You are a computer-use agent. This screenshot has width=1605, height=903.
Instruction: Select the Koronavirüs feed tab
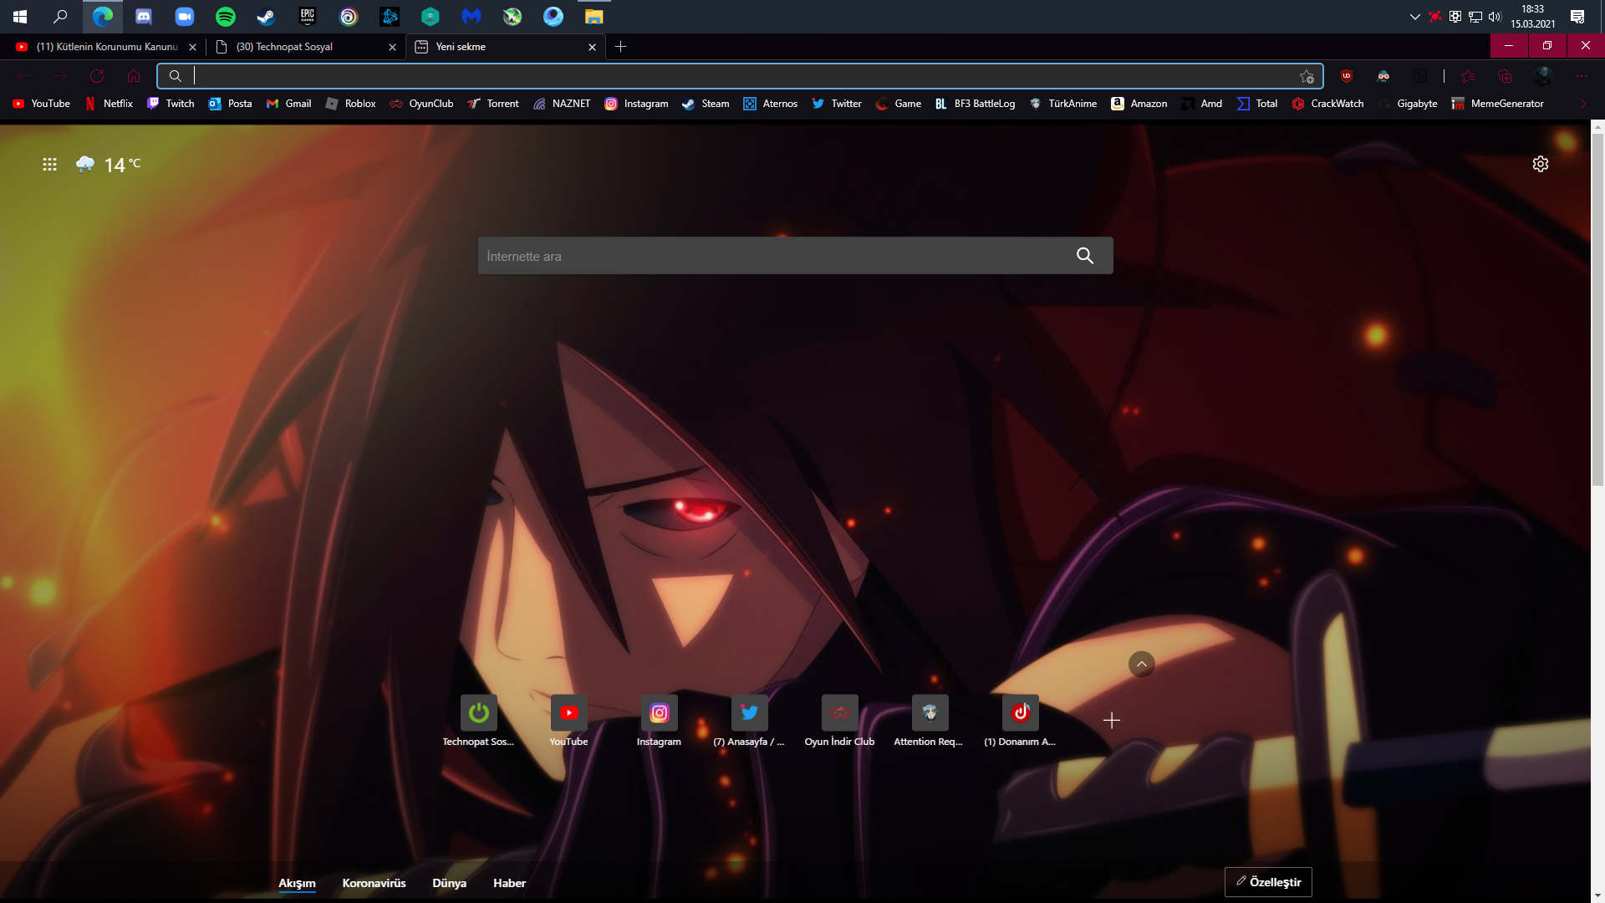[374, 883]
